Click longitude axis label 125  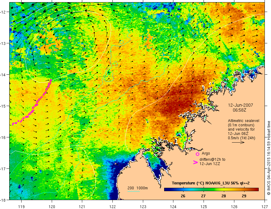204,207
